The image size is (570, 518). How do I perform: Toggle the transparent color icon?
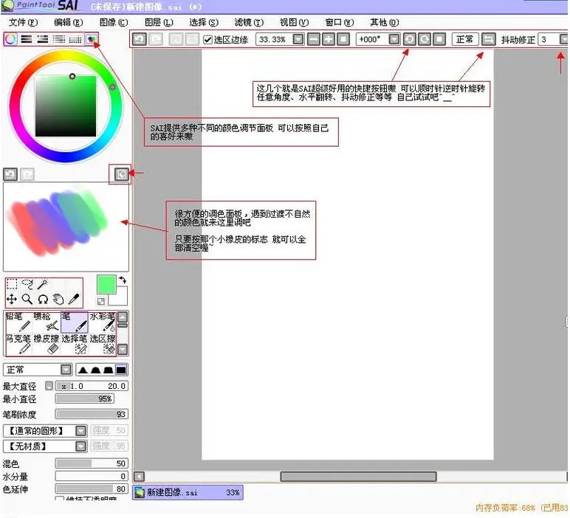coord(101,301)
